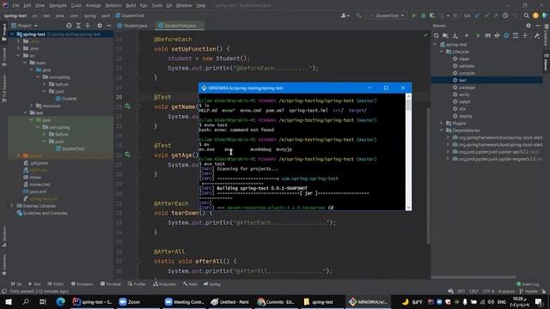Viewport: 550px width, 309px height.
Task: Switch to StudentTest.java editor tab
Action: tap(180, 26)
